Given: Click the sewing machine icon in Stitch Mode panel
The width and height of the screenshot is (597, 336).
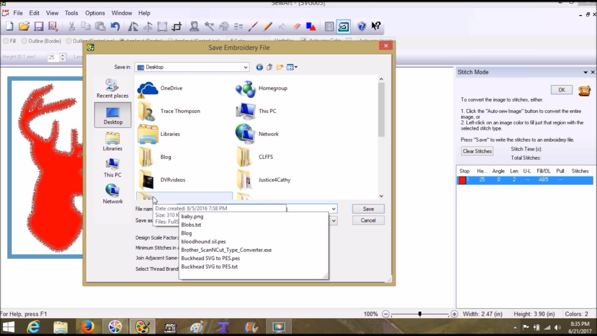Looking at the screenshot, I should tap(584, 91).
